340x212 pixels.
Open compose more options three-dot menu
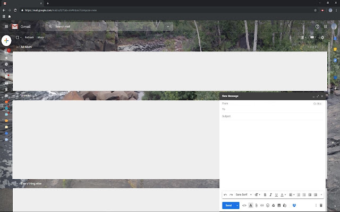(316, 206)
